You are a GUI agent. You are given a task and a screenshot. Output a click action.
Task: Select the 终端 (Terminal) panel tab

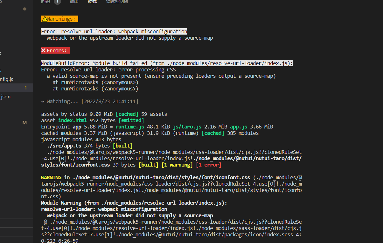(93, 2)
